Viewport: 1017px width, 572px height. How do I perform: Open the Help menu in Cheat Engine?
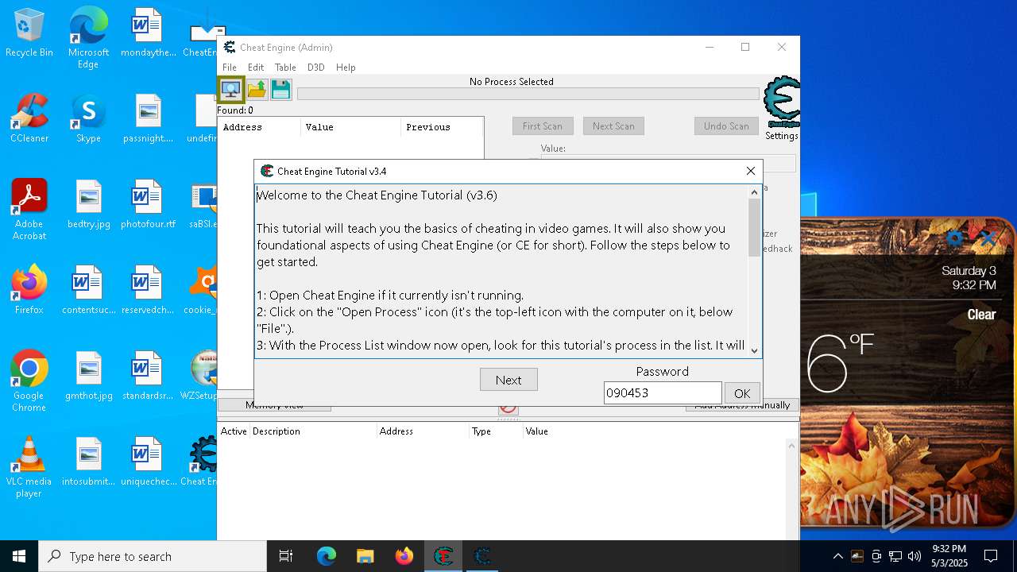[346, 68]
